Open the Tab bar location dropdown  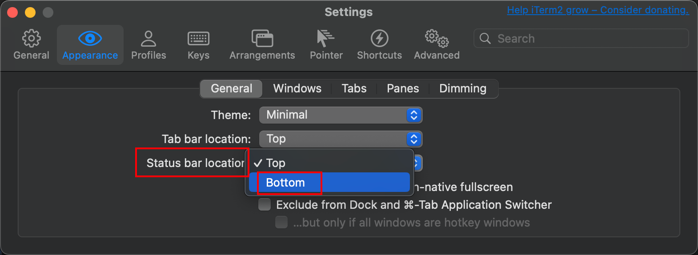[x=341, y=139]
